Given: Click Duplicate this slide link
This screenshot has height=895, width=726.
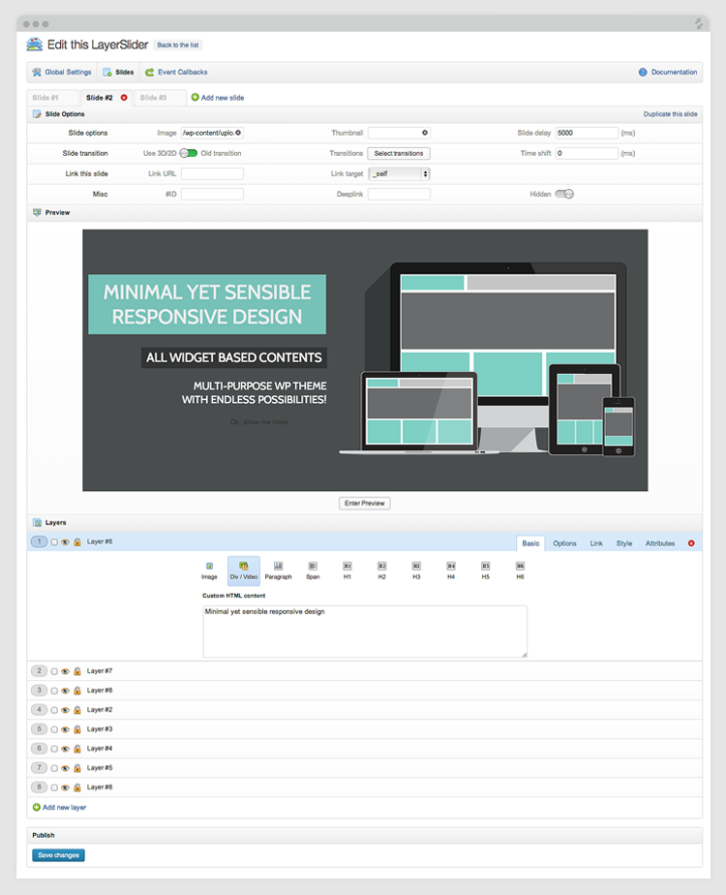Looking at the screenshot, I should tap(670, 114).
